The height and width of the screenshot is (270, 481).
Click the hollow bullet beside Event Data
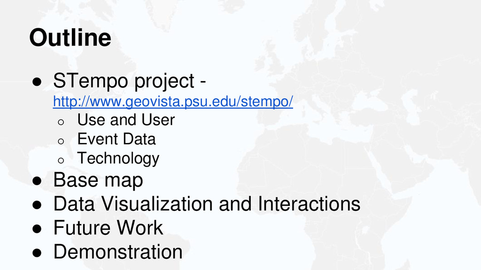pyautogui.click(x=61, y=141)
